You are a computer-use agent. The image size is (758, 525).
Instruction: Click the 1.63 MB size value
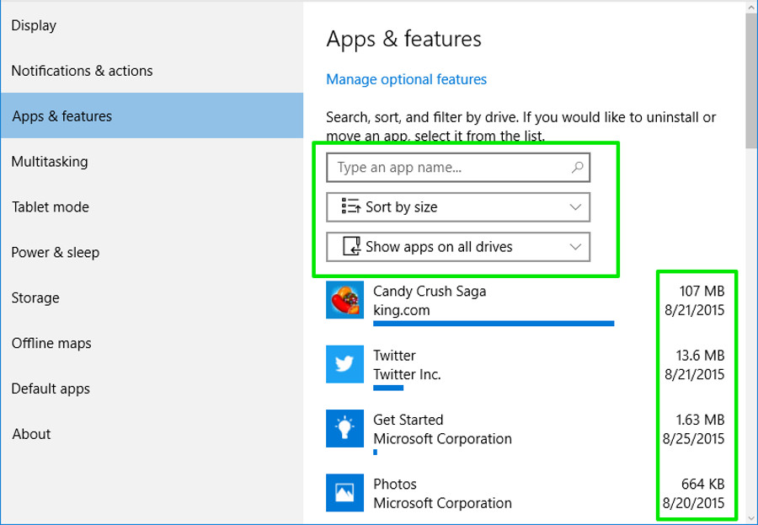click(x=700, y=420)
